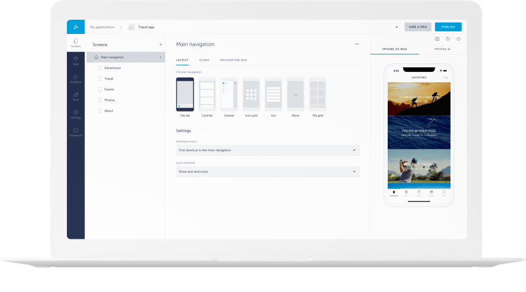
Task: Tap Adventures tab icon in phone preview
Action: click(394, 193)
